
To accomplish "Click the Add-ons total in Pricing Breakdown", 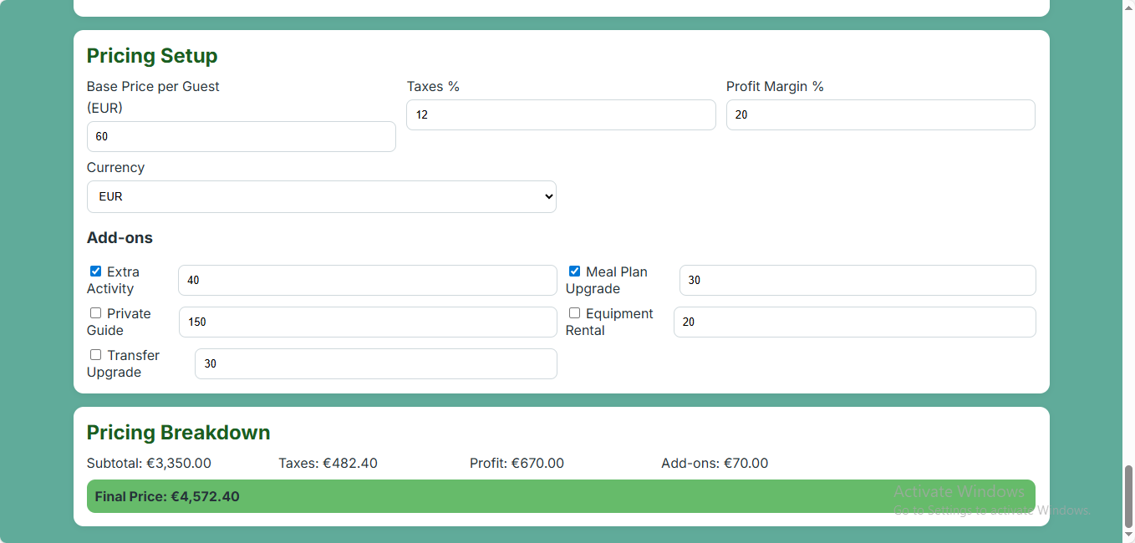I will point(746,464).
